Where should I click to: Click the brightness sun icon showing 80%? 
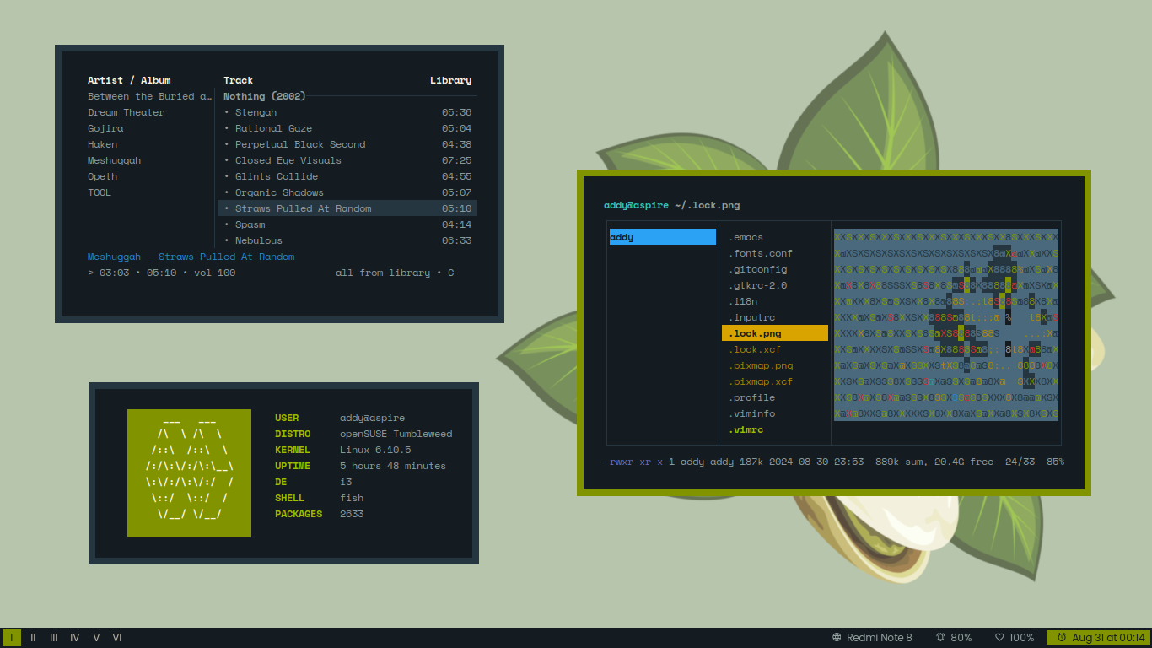(940, 638)
